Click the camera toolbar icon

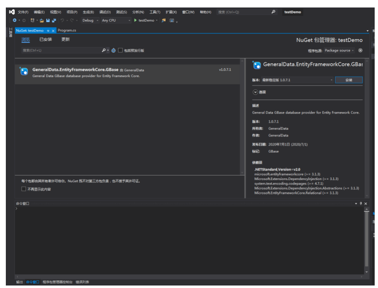point(172,20)
